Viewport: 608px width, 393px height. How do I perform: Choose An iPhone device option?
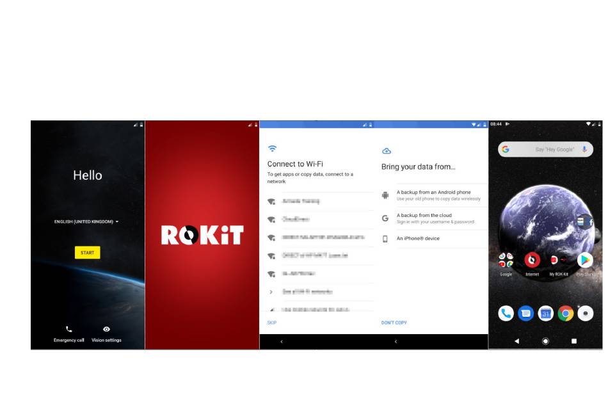coord(434,239)
